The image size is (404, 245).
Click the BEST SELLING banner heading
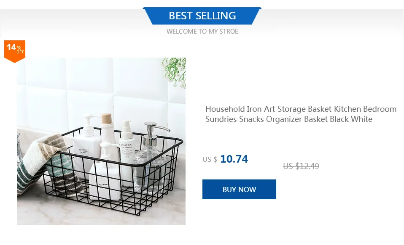coord(202,16)
